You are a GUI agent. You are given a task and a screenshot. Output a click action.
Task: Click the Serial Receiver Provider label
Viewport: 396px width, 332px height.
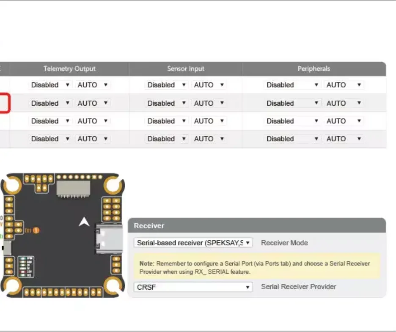[x=299, y=287]
